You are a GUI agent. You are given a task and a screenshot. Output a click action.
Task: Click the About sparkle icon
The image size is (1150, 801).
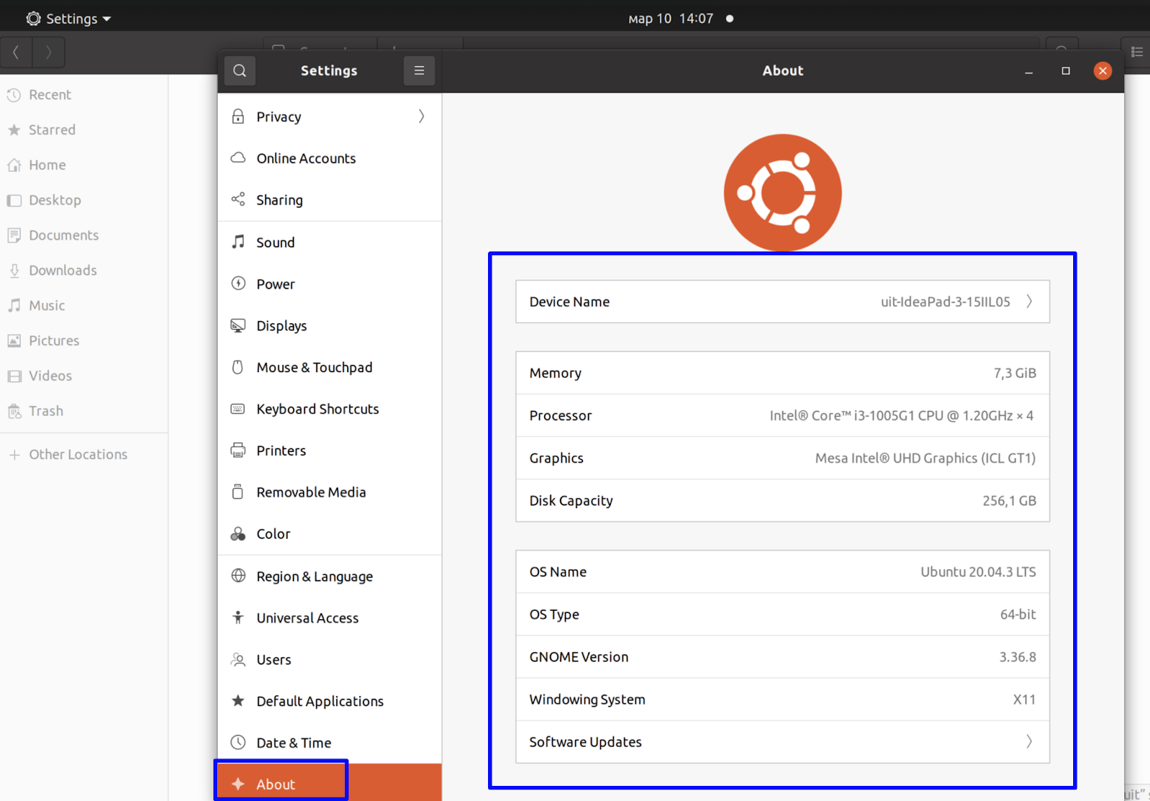[238, 784]
